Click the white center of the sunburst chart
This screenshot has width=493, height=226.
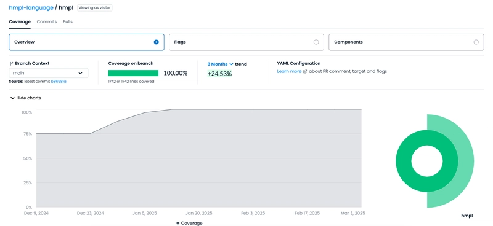coord(427,161)
